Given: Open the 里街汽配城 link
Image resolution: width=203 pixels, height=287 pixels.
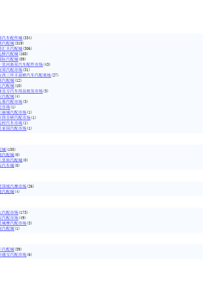Looking at the screenshot, I should click(x=11, y=160).
